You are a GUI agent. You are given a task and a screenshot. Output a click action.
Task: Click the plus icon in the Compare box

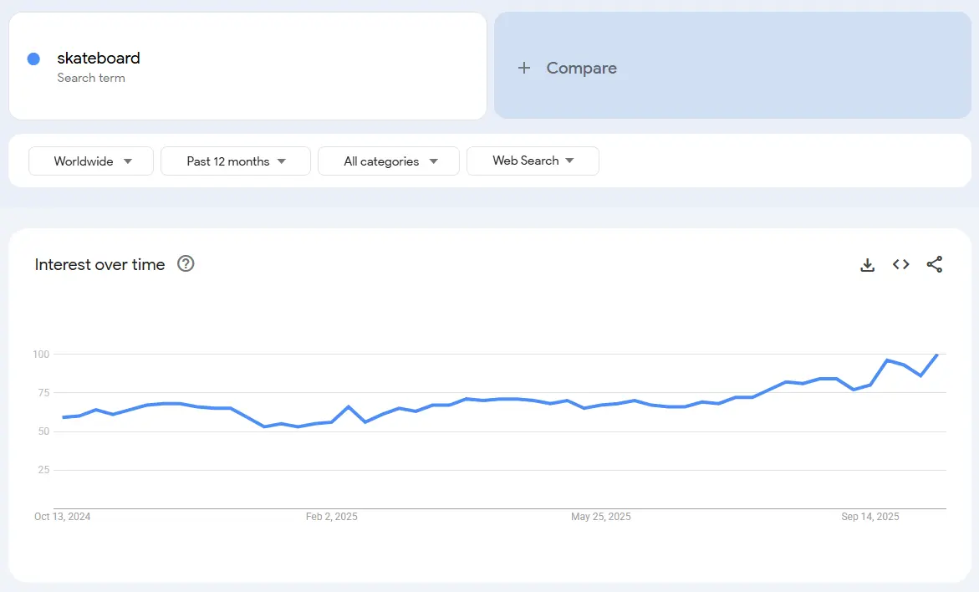click(x=524, y=68)
